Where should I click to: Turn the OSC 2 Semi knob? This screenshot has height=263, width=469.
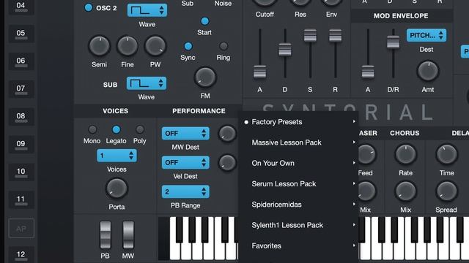coord(100,46)
